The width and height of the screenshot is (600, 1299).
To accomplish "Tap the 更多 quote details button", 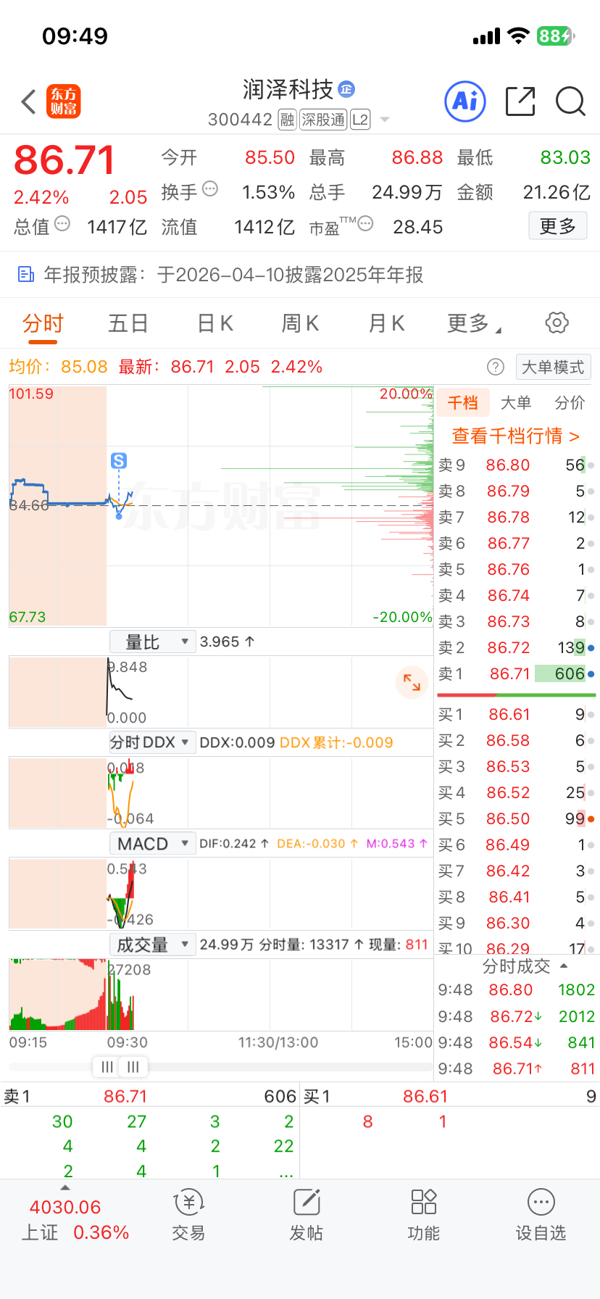I will coord(557,226).
